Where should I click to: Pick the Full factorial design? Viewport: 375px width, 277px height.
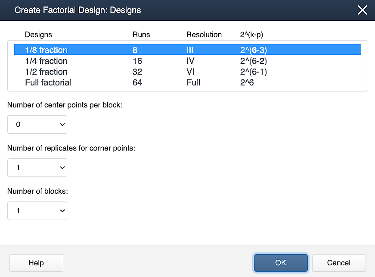[x=48, y=82]
